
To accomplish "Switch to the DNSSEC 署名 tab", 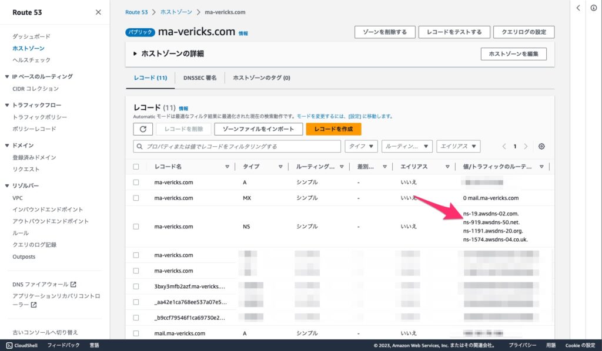I will coord(200,78).
